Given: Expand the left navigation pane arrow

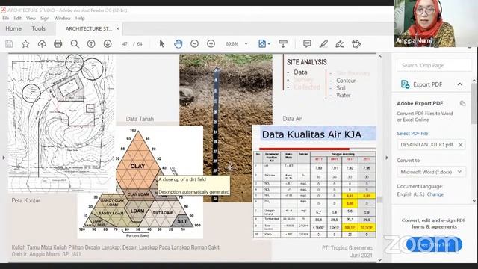Looking at the screenshot, I should [4, 158].
